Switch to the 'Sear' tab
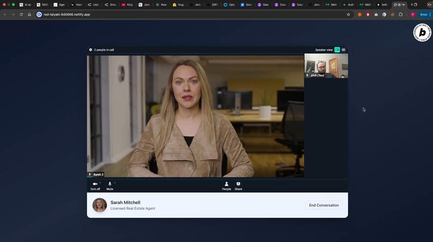 tap(263, 5)
